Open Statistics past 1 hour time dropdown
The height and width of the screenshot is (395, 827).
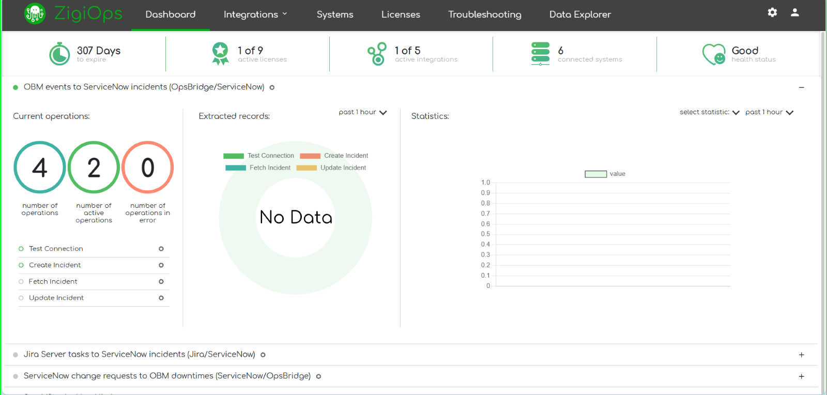tap(769, 112)
